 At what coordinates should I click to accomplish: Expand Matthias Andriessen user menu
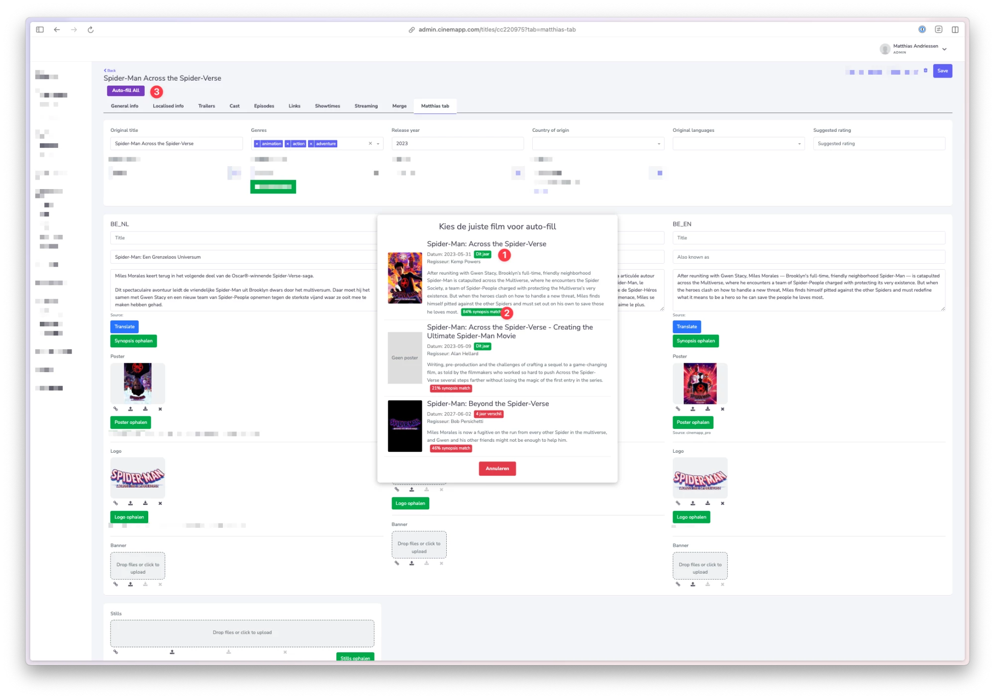coord(944,49)
